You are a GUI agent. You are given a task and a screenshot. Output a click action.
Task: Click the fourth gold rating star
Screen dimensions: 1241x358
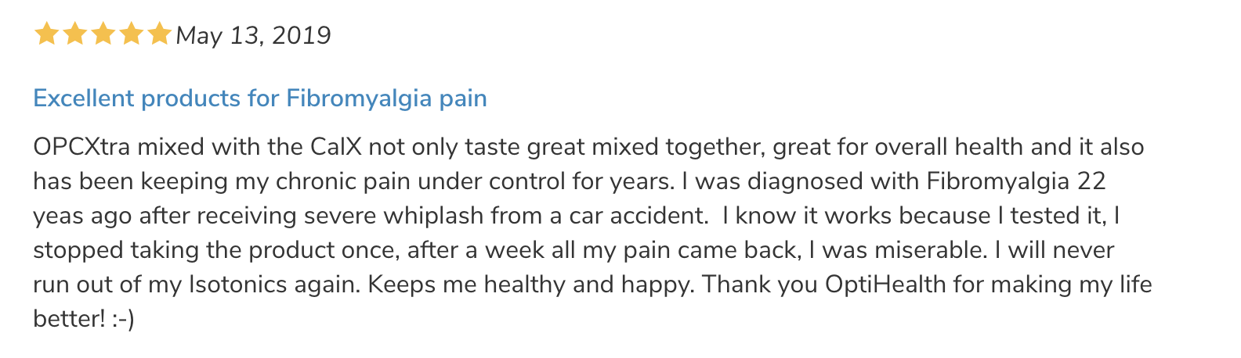click(x=131, y=34)
